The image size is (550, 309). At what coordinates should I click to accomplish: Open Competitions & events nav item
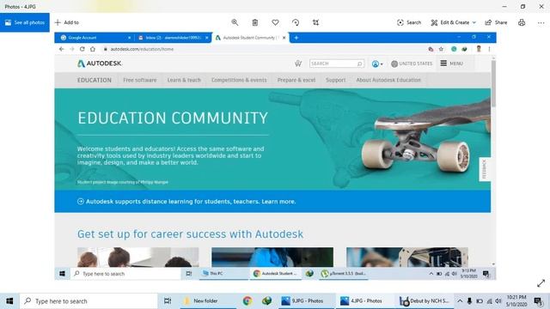[239, 80]
